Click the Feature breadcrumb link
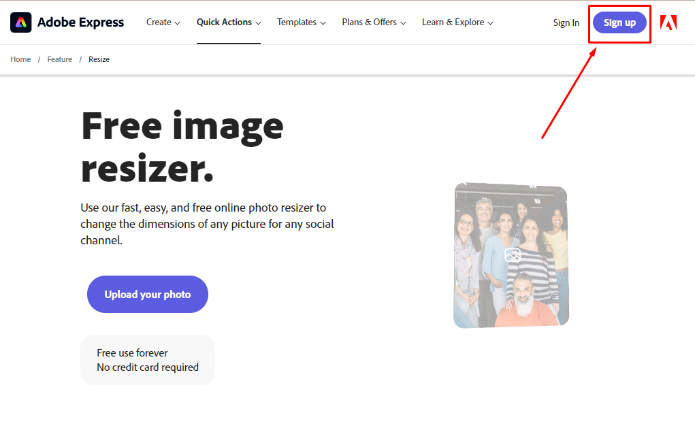This screenshot has width=695, height=428. pos(59,59)
